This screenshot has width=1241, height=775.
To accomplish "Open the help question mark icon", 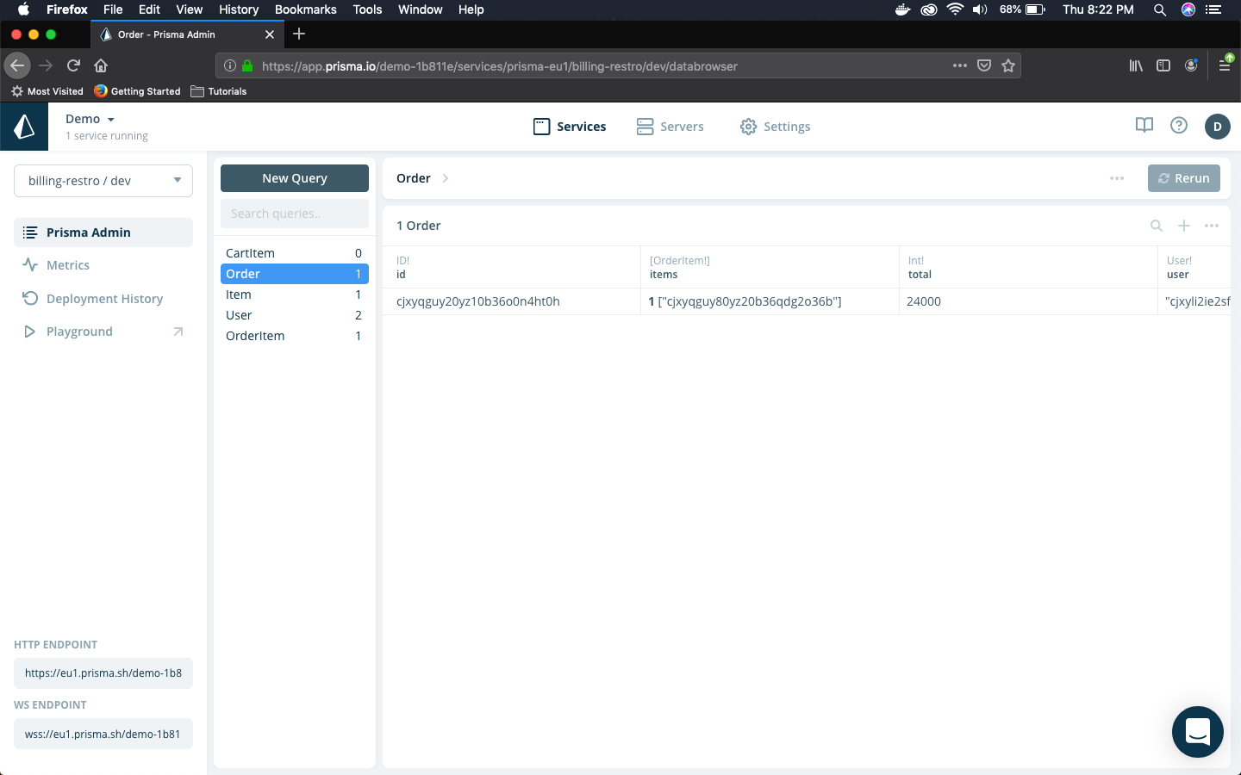I will tap(1179, 126).
